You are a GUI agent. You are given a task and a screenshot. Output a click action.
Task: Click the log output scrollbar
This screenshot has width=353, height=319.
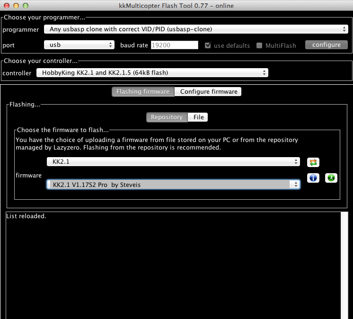click(x=344, y=265)
